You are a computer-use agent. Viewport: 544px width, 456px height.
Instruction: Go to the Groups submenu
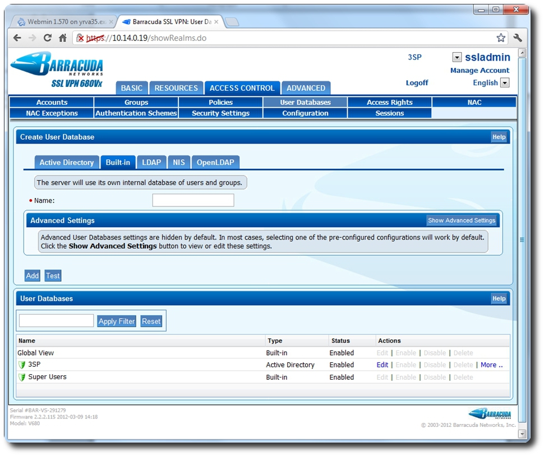coord(136,103)
